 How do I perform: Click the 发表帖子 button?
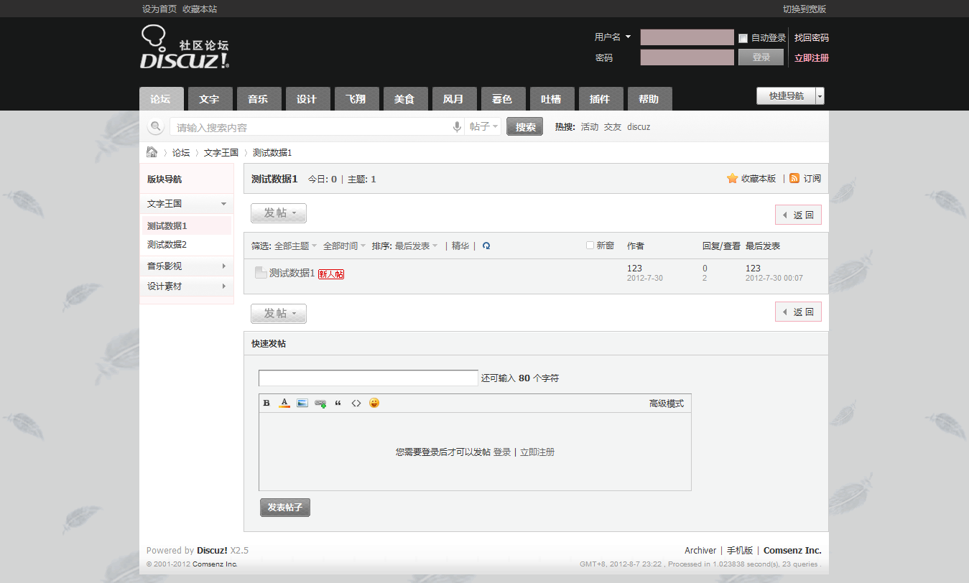285,508
